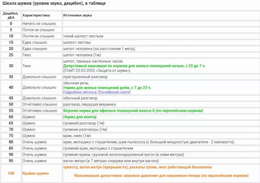
Task: Open the 'Подробнее читать в Российской газете' link
Action: coord(97,92)
